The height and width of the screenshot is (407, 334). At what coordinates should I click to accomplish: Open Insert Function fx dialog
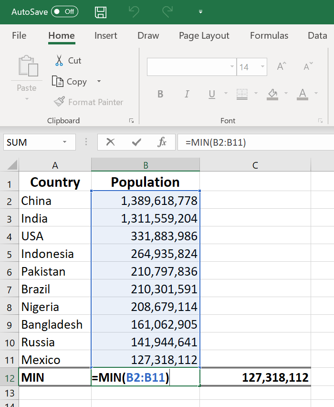162,142
